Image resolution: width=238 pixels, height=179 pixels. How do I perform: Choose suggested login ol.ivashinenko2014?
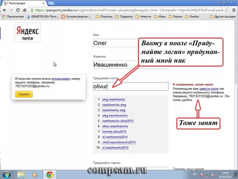point(115,137)
